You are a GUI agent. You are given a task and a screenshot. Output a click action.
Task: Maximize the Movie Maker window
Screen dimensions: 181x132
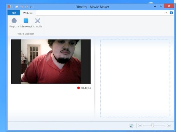[161, 6]
